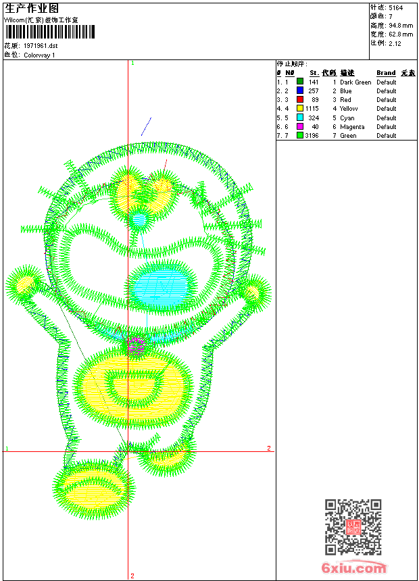Click stitch count 1115 in Yellow row
Screen dimensions: 419x581
coord(312,109)
